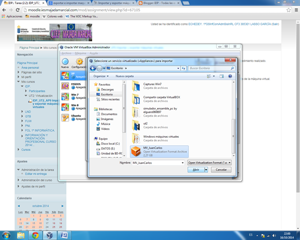This screenshot has height=240, width=300.
Task: Click Chrome icon in the taskbar
Action: click(x=35, y=235)
